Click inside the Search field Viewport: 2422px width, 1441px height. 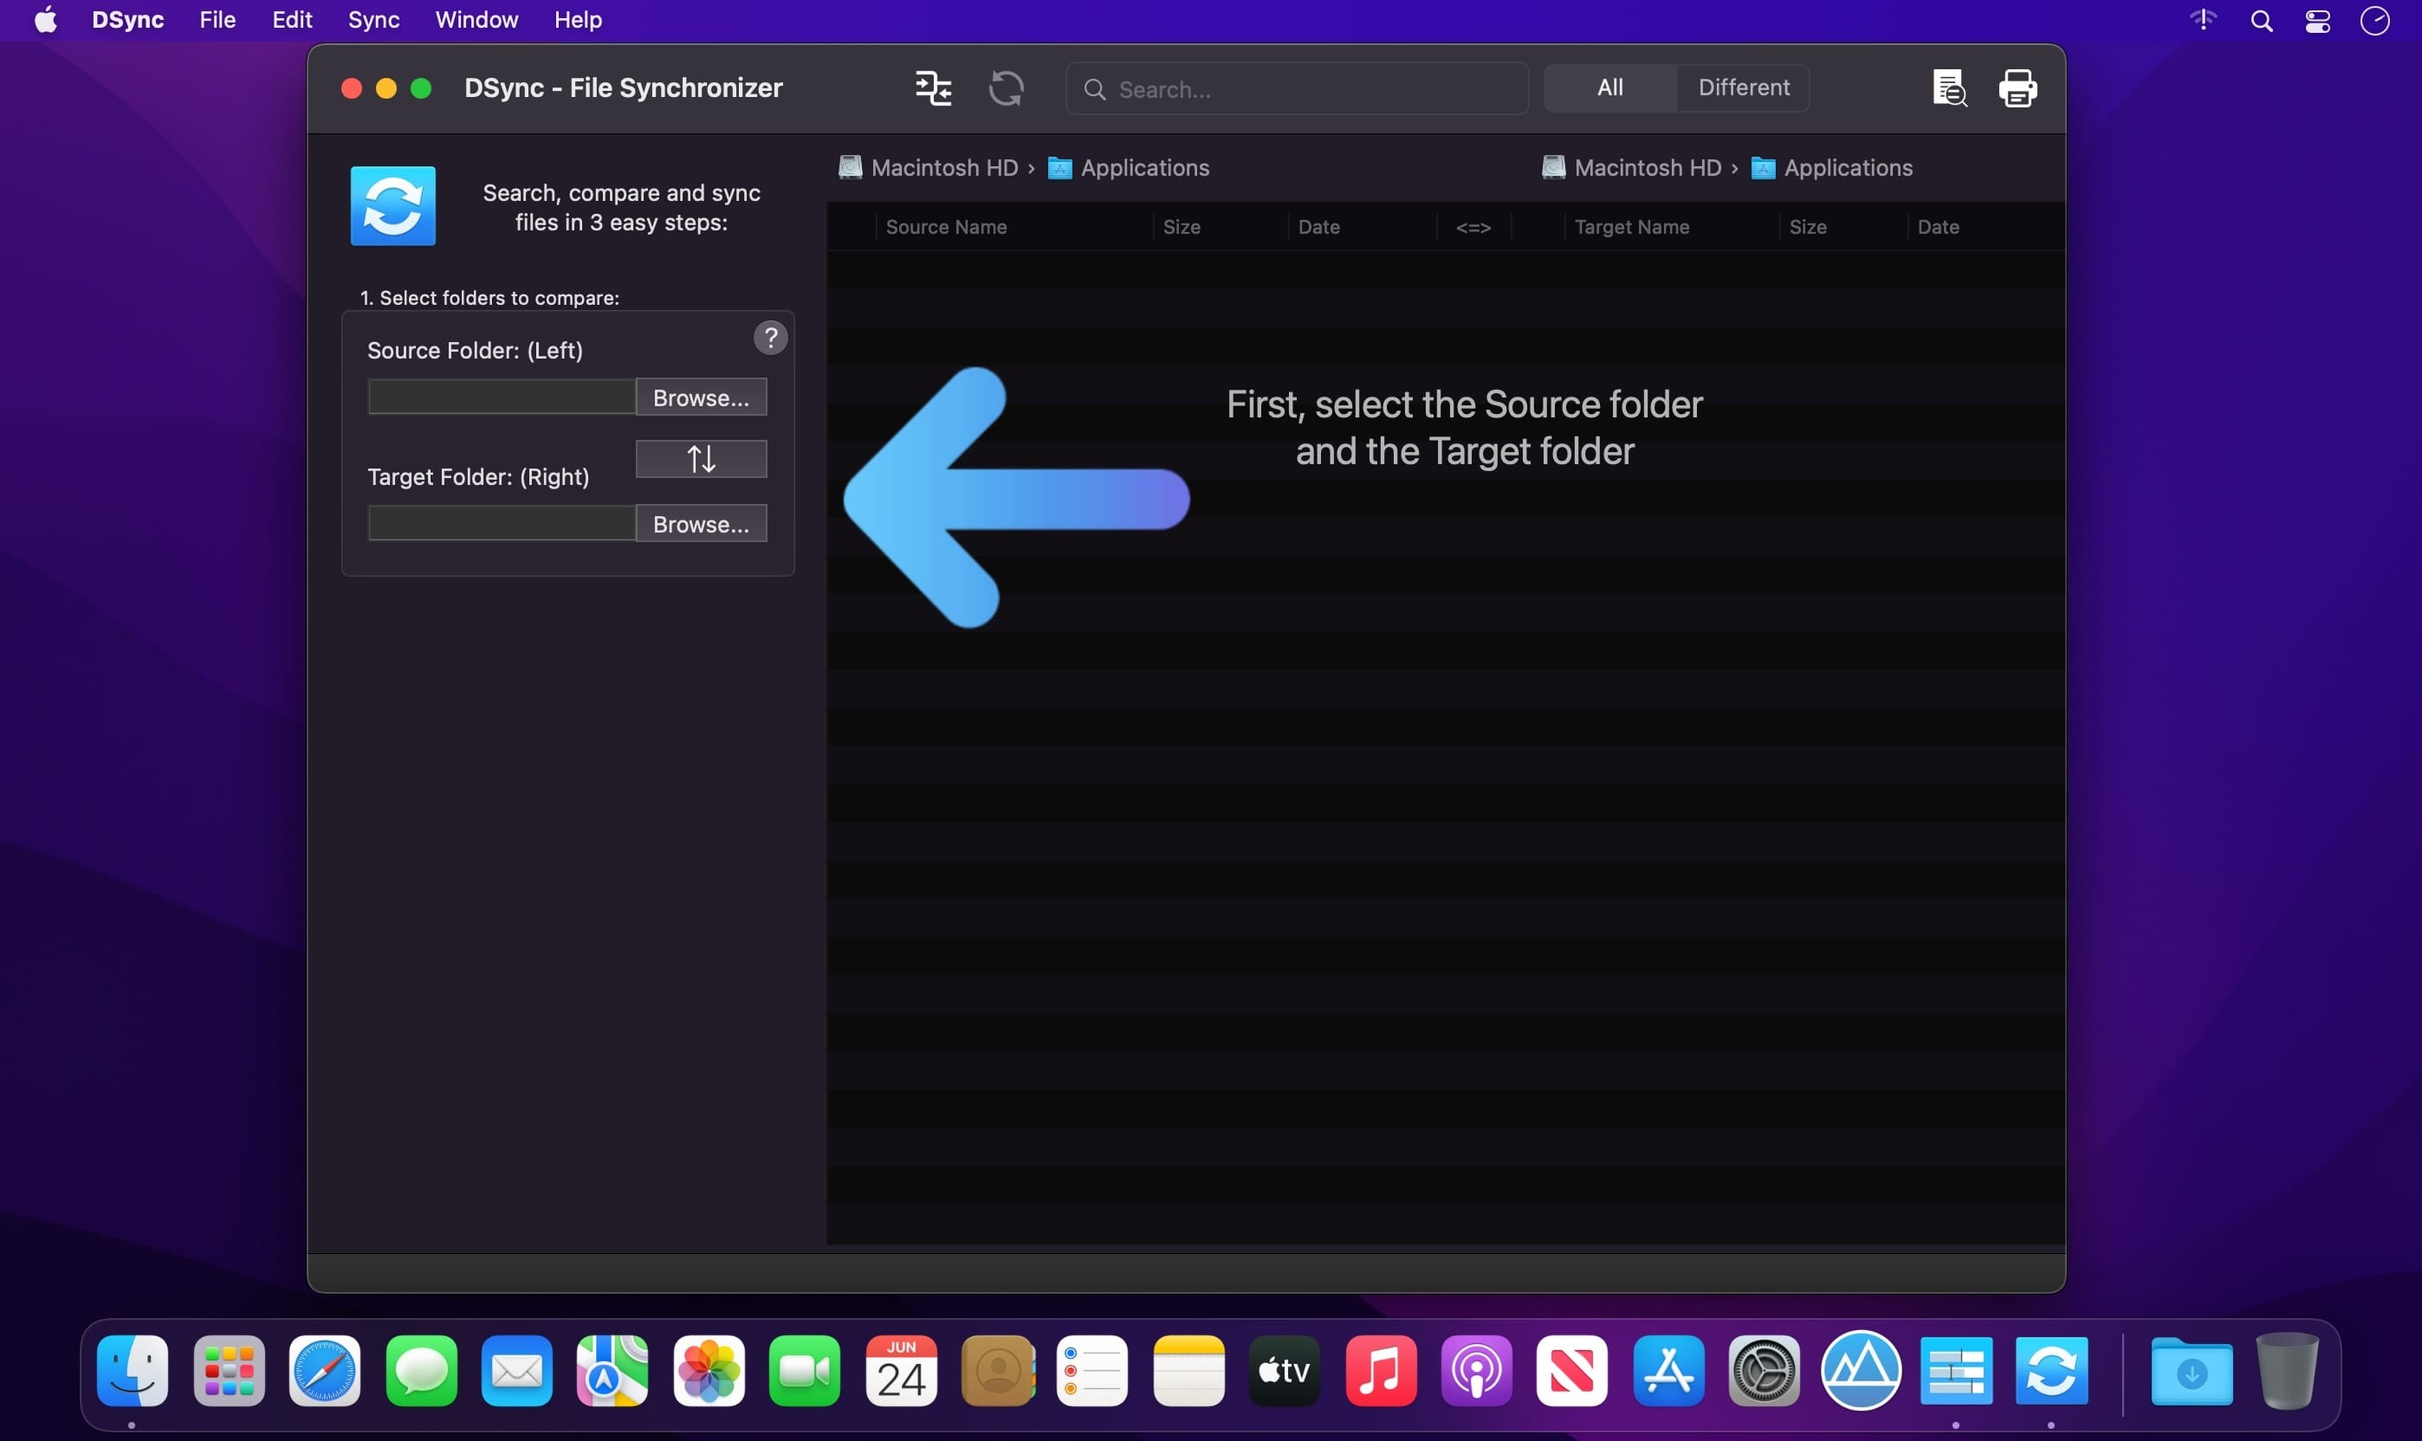pyautogui.click(x=1296, y=88)
